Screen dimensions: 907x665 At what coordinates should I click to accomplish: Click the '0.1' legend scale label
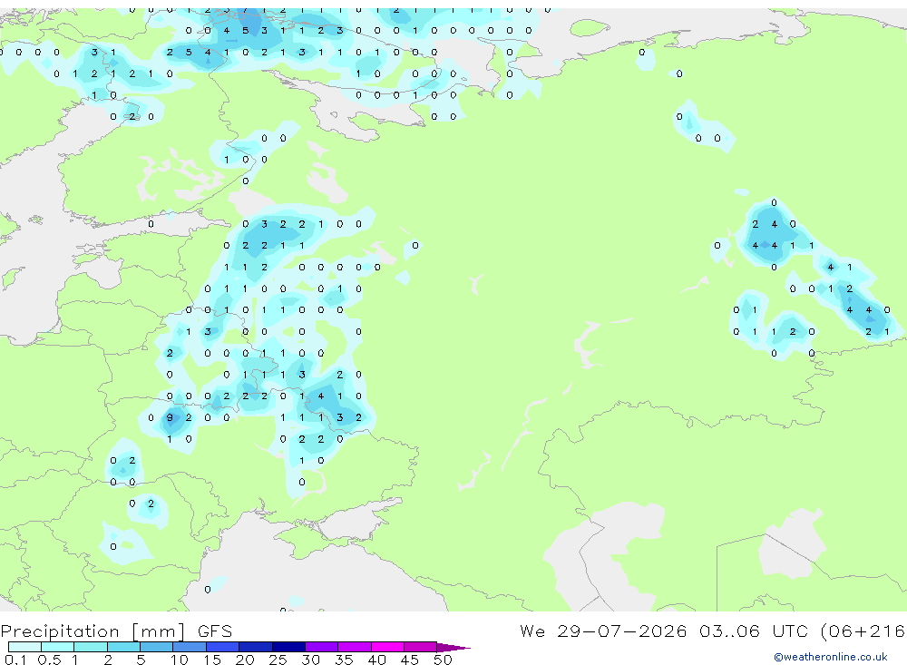tap(15, 660)
